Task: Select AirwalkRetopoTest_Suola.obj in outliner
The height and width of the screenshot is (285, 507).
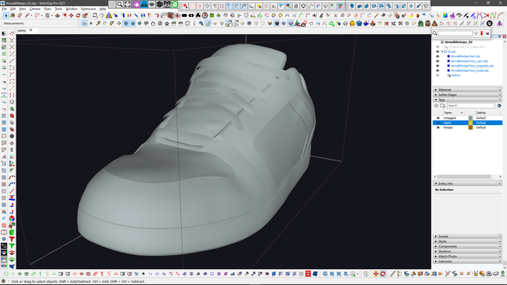Action: pyautogui.click(x=470, y=71)
